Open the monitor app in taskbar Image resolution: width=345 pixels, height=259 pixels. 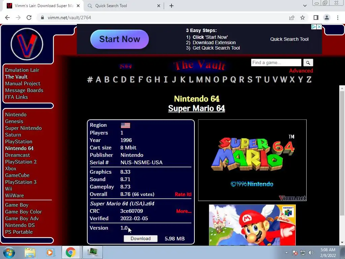[92, 252]
